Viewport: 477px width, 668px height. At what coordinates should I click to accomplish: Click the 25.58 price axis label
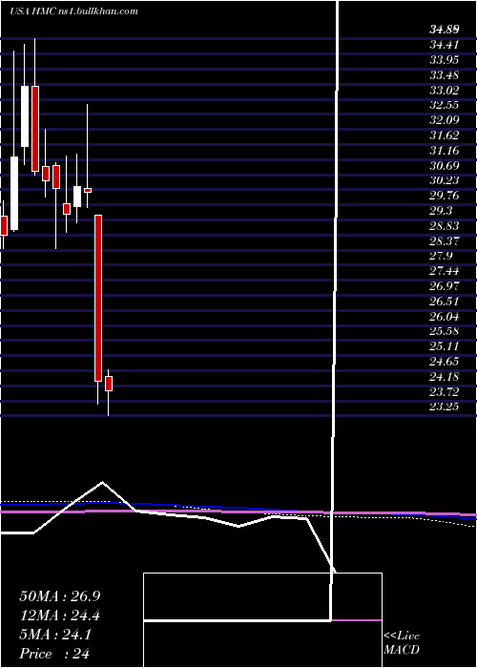(x=445, y=332)
